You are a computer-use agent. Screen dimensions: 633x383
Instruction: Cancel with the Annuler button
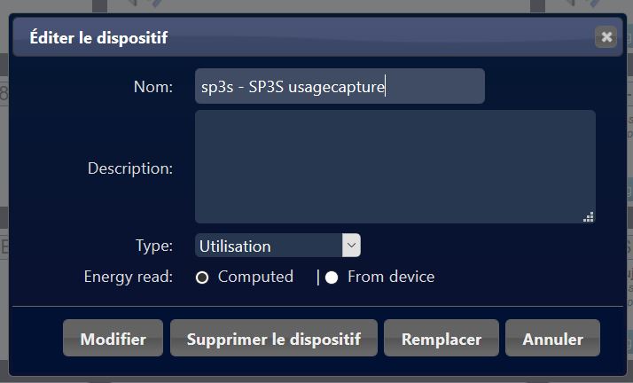pyautogui.click(x=552, y=338)
